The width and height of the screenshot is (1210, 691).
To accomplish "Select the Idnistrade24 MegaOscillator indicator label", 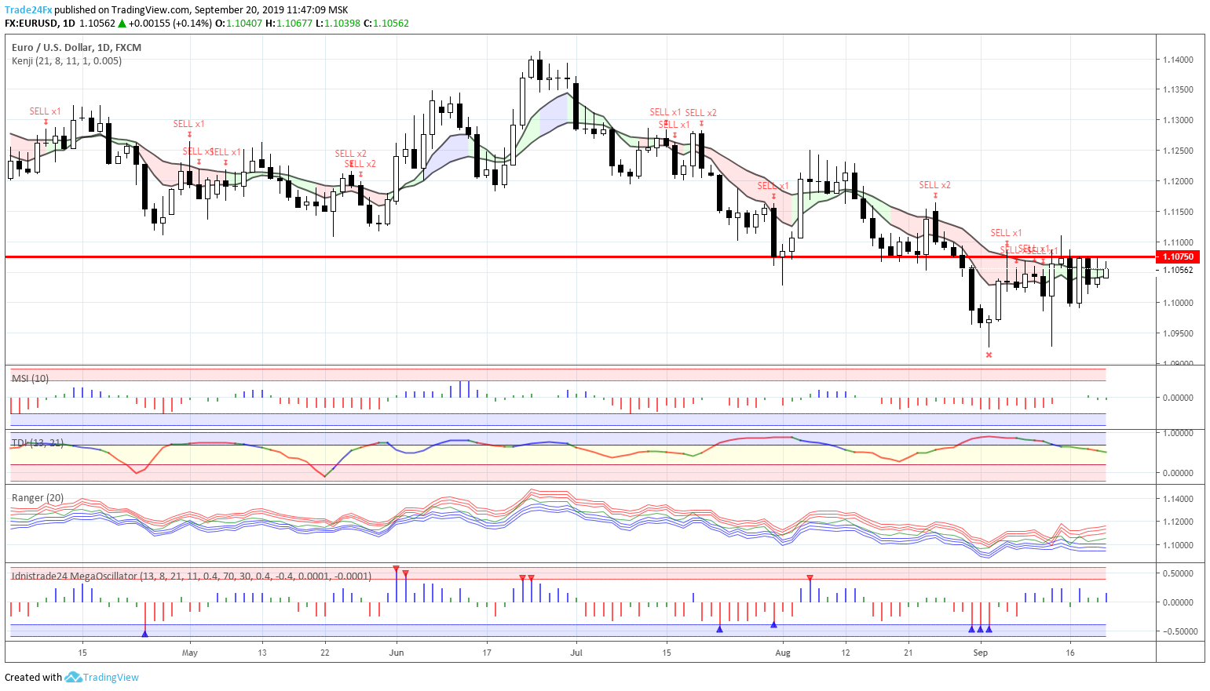I will click(191, 576).
